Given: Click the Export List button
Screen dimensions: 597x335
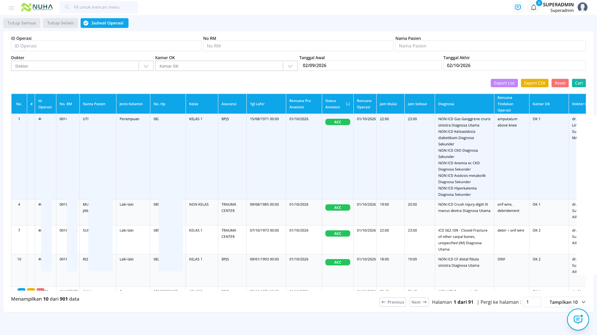Looking at the screenshot, I should coord(504,83).
